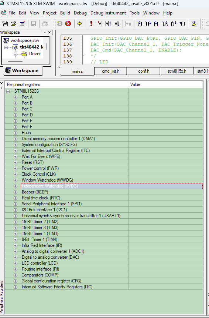Select the System configuration (SYSCFG) row
The width and height of the screenshot is (209, 318).
pyautogui.click(x=104, y=145)
